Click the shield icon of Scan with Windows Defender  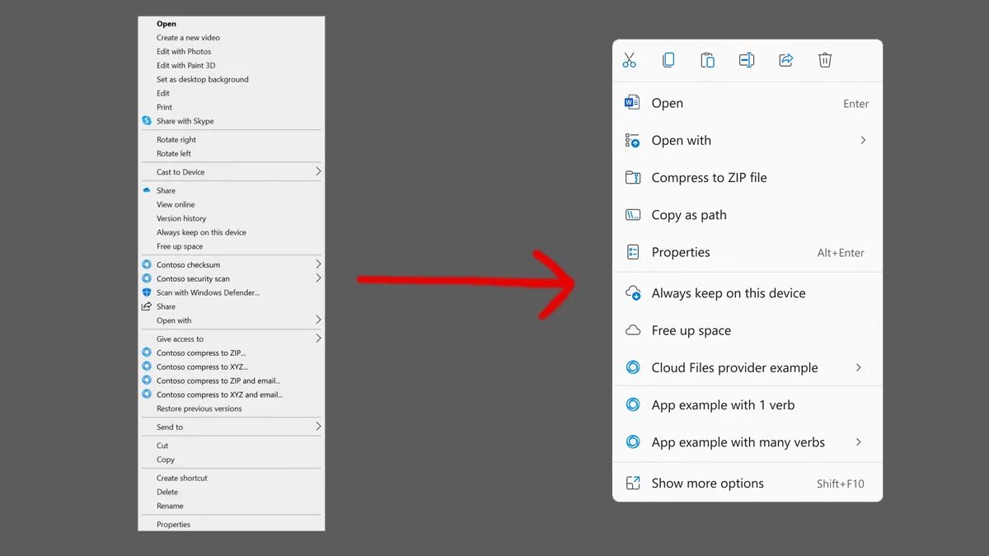[147, 292]
